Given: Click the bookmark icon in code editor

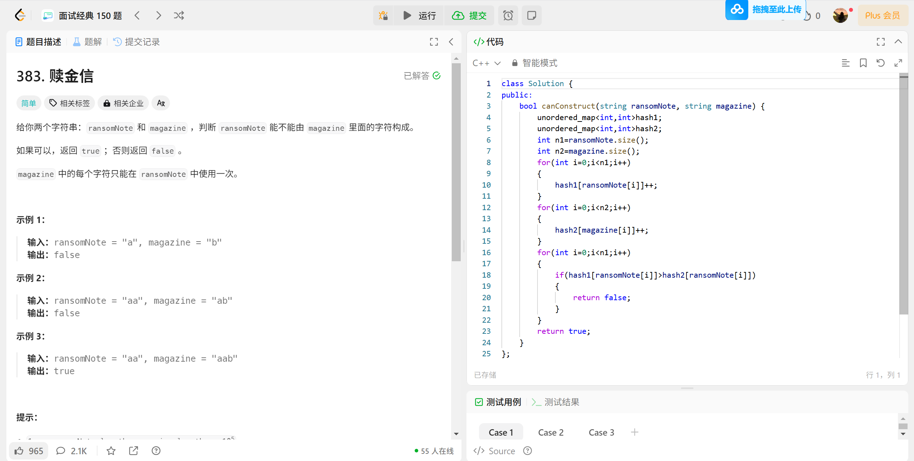Looking at the screenshot, I should click(x=863, y=63).
